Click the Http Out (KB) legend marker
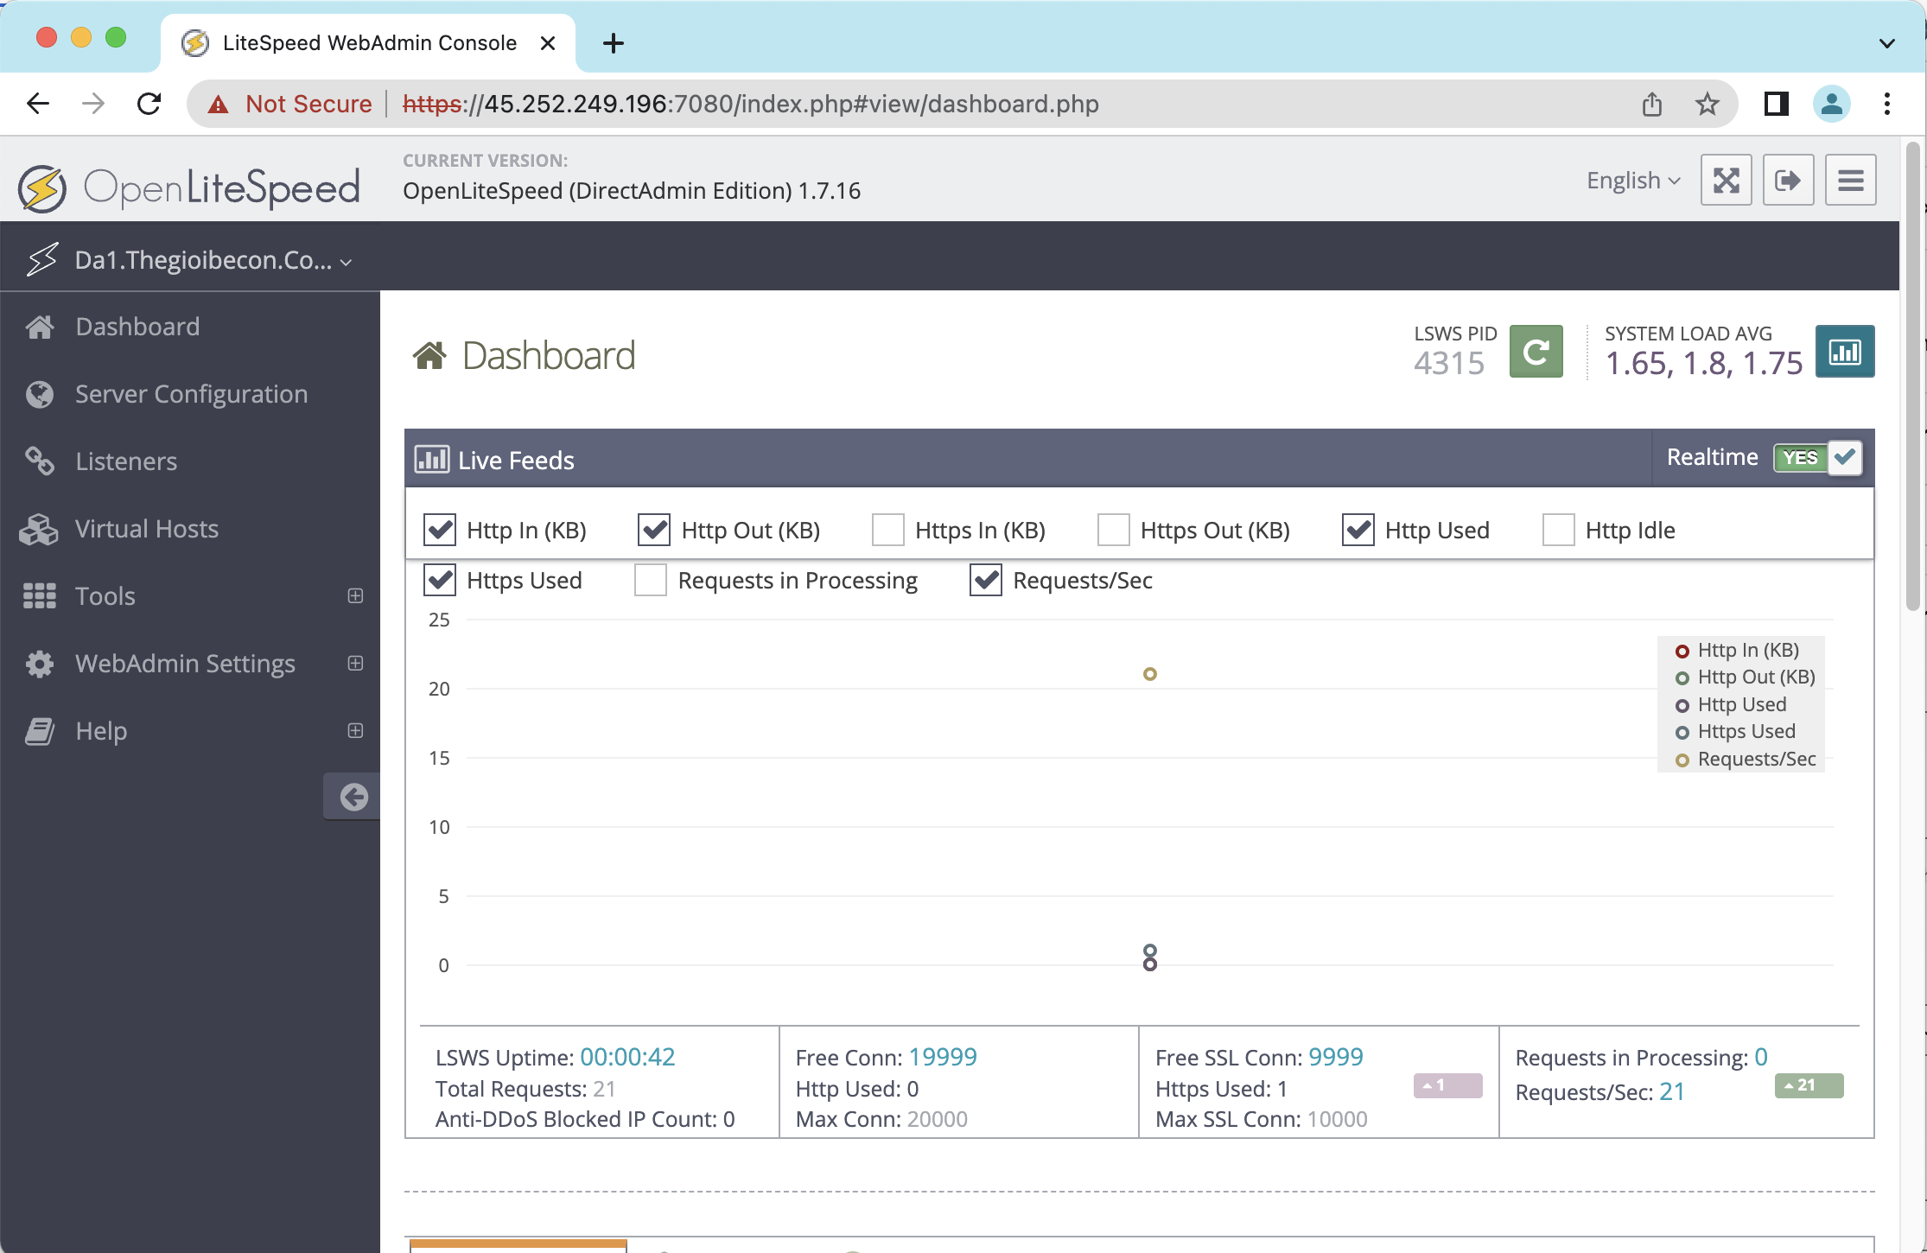1927x1253 pixels. [1682, 678]
